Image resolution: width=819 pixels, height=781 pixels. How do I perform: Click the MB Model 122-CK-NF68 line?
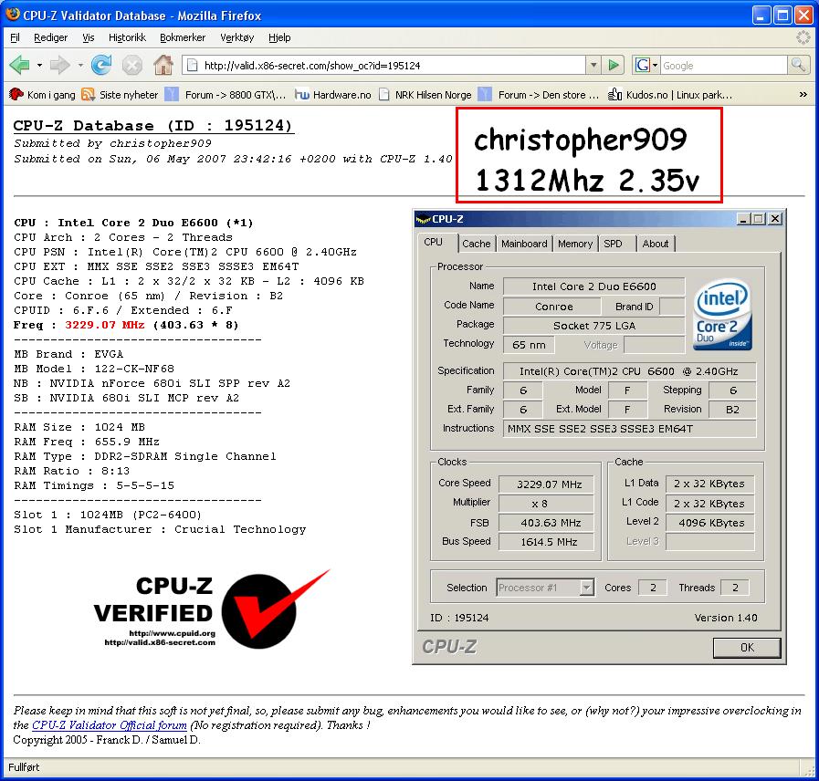coord(94,369)
